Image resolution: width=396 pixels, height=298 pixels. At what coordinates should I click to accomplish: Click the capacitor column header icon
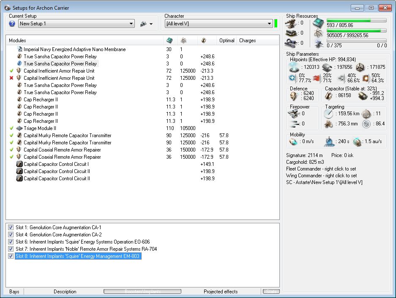[x=204, y=41]
